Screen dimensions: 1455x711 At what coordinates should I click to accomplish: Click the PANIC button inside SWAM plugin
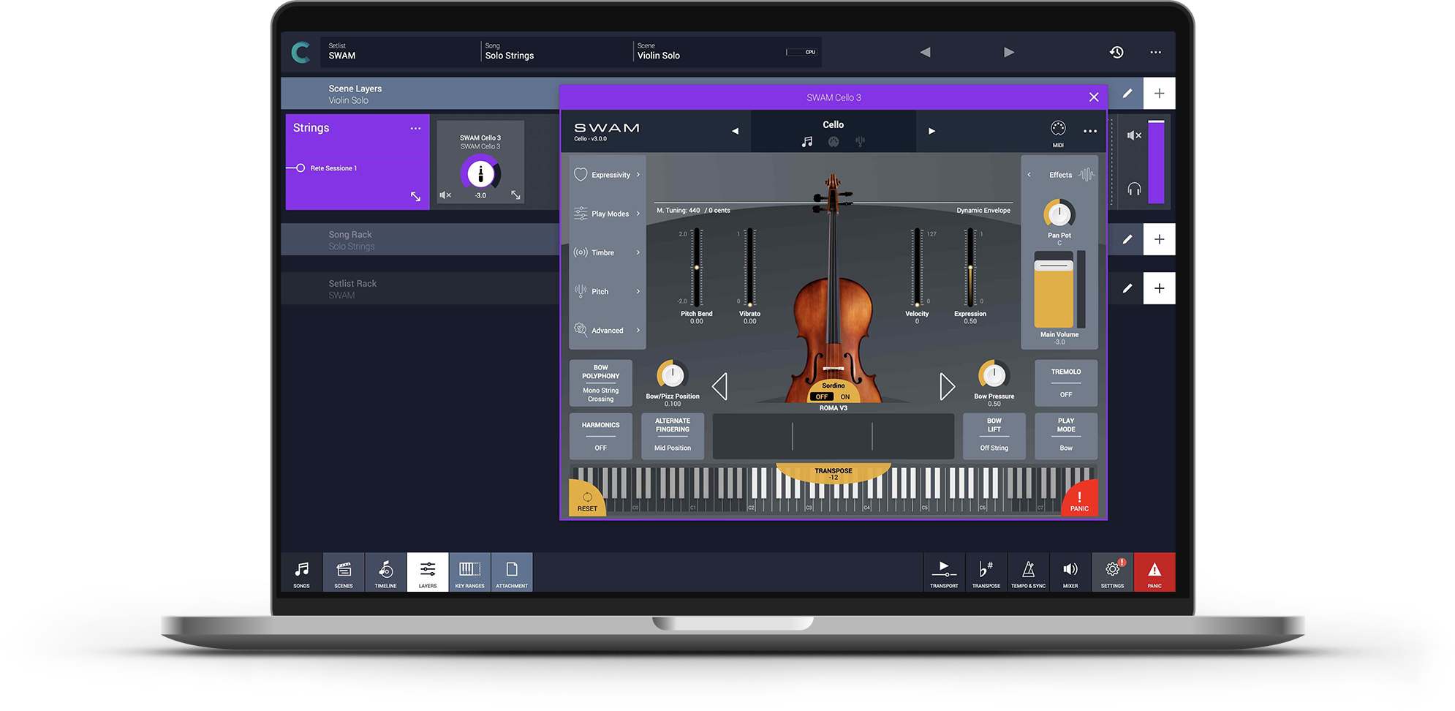(x=1080, y=499)
